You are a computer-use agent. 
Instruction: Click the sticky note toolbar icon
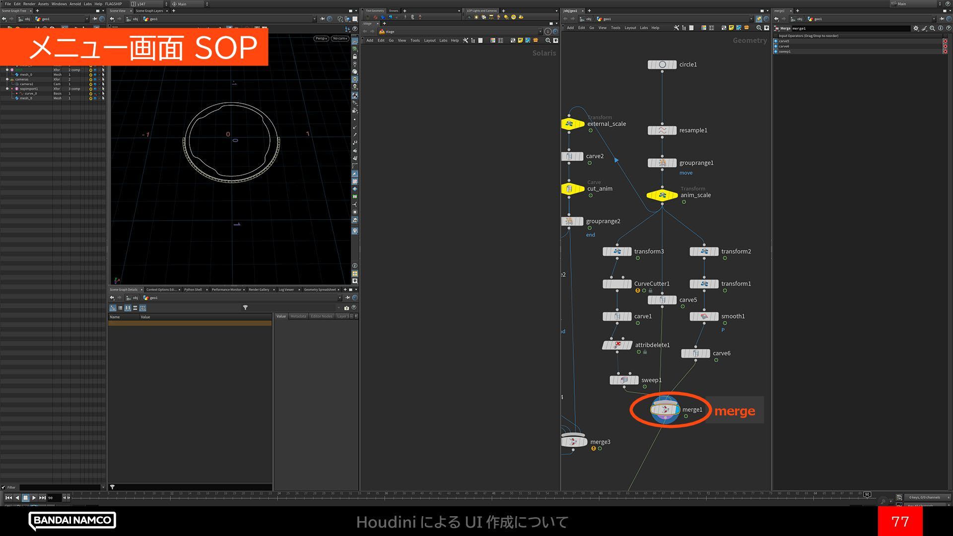tap(731, 28)
